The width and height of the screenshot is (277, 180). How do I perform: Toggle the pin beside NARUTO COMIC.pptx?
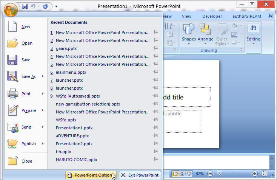tap(155, 159)
